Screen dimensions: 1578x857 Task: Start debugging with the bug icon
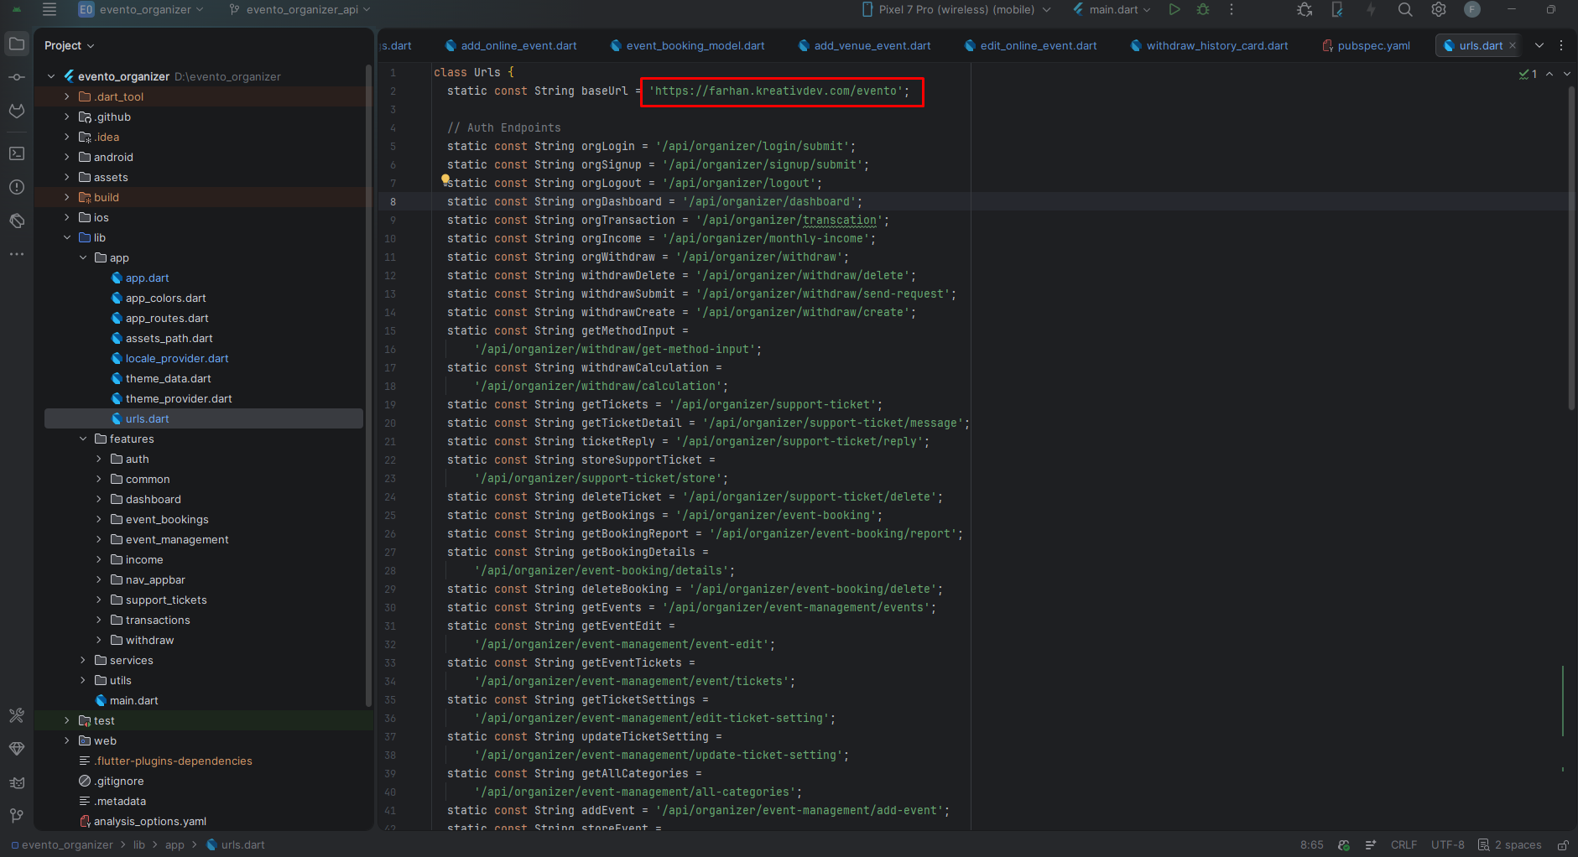click(1203, 9)
